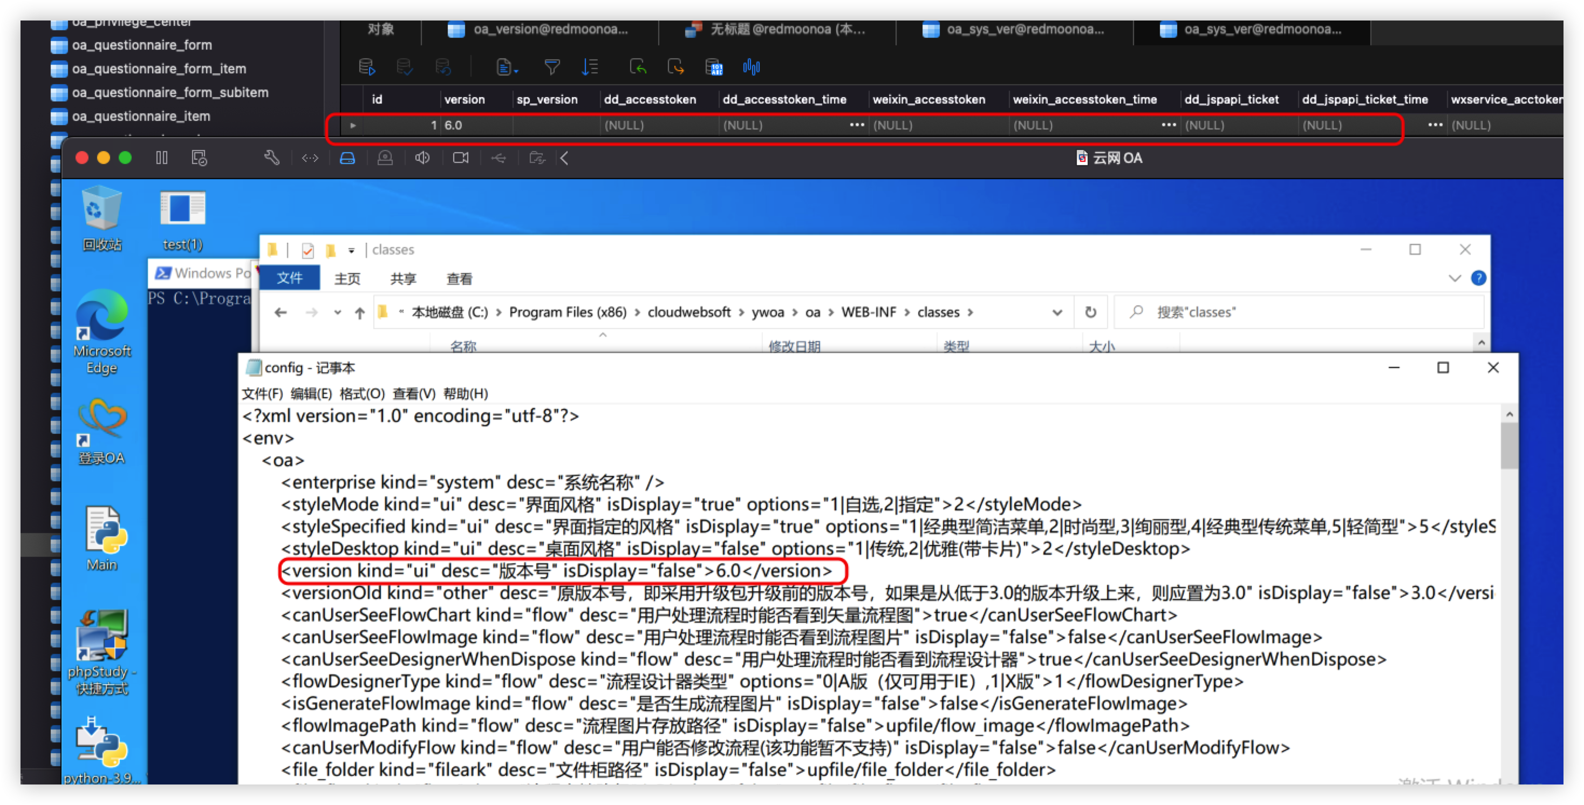Open the 格式(O) menu in Notepad
The height and width of the screenshot is (805, 1584).
pos(361,393)
